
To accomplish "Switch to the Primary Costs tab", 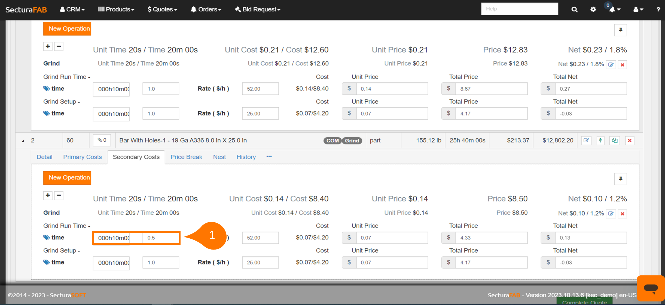I will pos(82,157).
